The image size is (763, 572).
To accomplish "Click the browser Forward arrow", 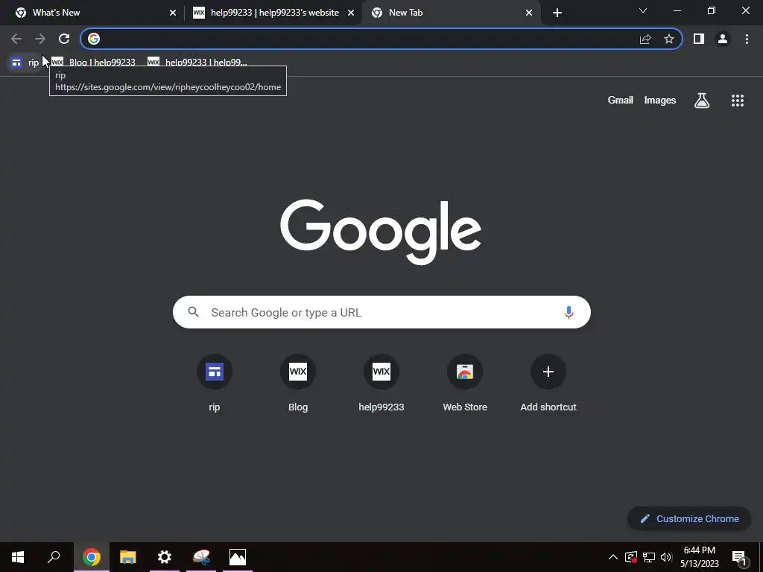I will pos(40,39).
